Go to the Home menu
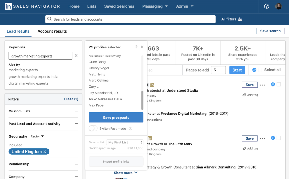This screenshot has height=179, width=289. pyautogui.click(x=74, y=6)
